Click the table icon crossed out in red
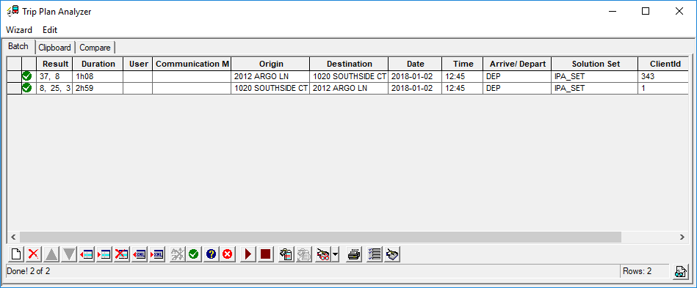 click(121, 254)
